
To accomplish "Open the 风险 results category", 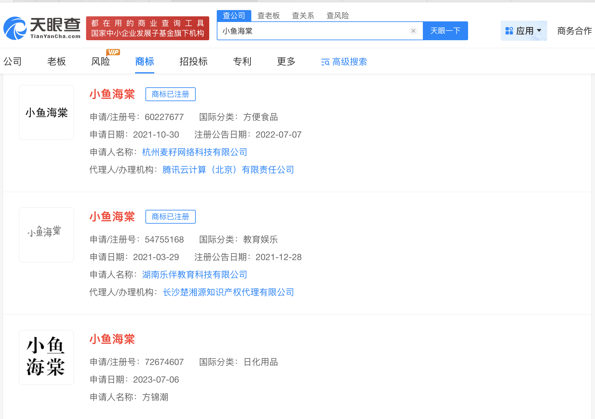I will (101, 62).
